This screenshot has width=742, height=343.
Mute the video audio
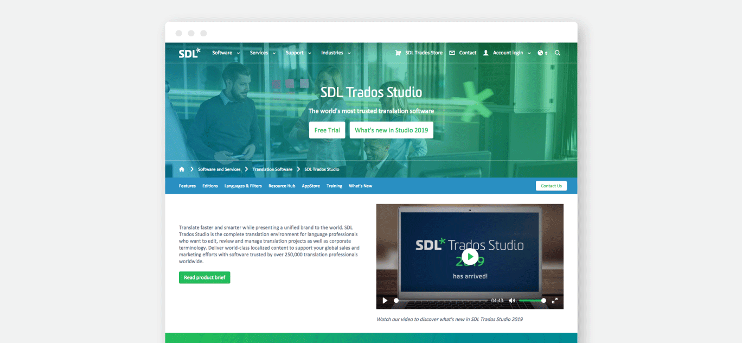pos(511,300)
